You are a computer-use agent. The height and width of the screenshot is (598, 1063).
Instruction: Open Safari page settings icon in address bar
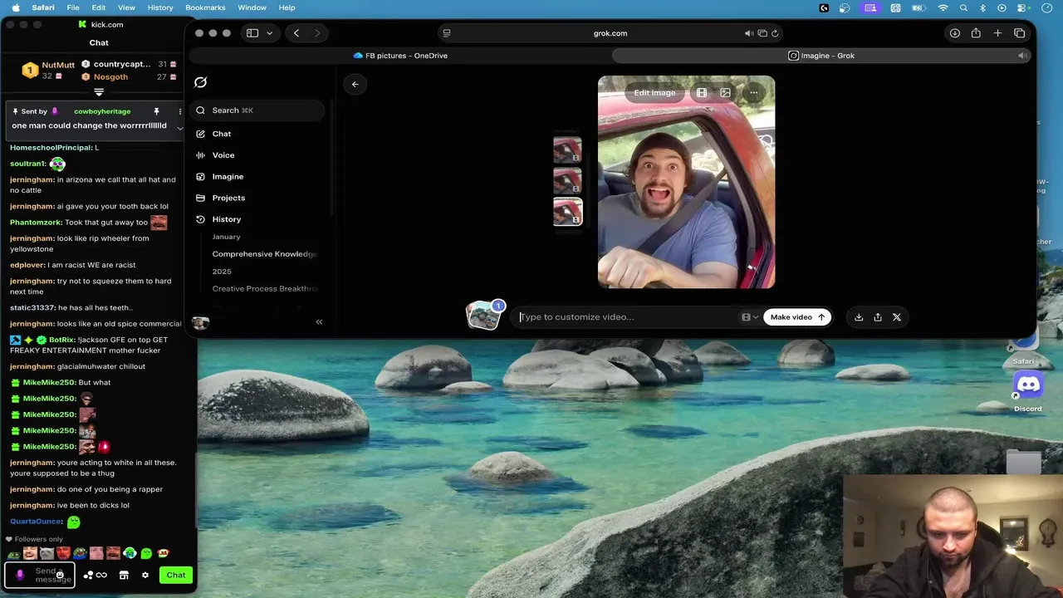pyautogui.click(x=447, y=33)
